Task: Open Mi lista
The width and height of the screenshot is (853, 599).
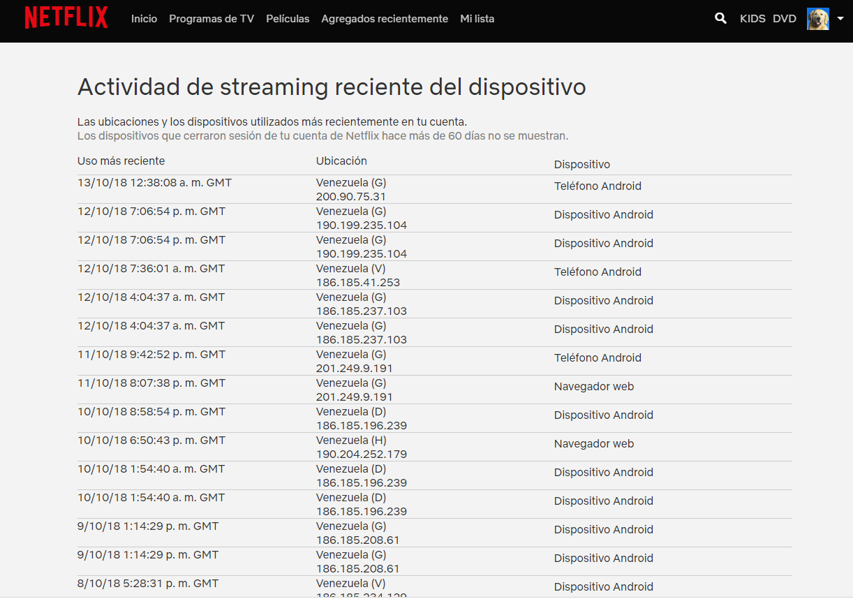Action: click(x=477, y=19)
